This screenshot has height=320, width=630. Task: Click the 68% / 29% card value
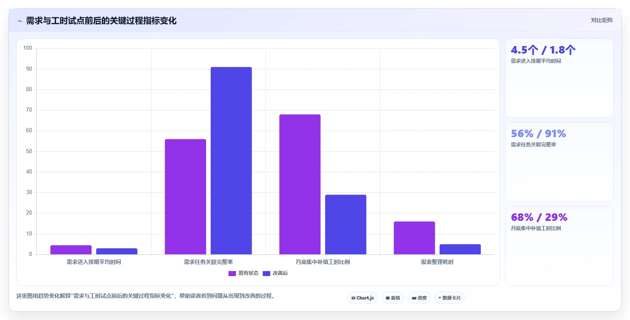click(x=539, y=217)
